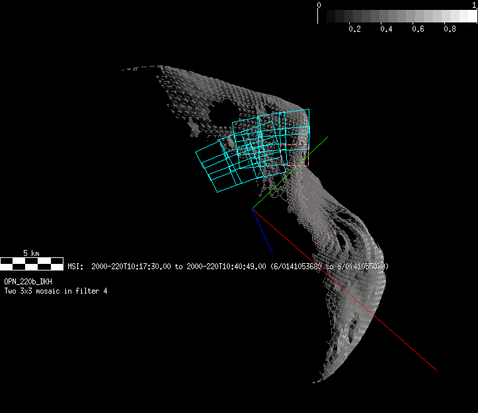478x413 pixels.
Task: Click the "Two 3x3 mosaic in filter 4" text
Action: pos(56,291)
